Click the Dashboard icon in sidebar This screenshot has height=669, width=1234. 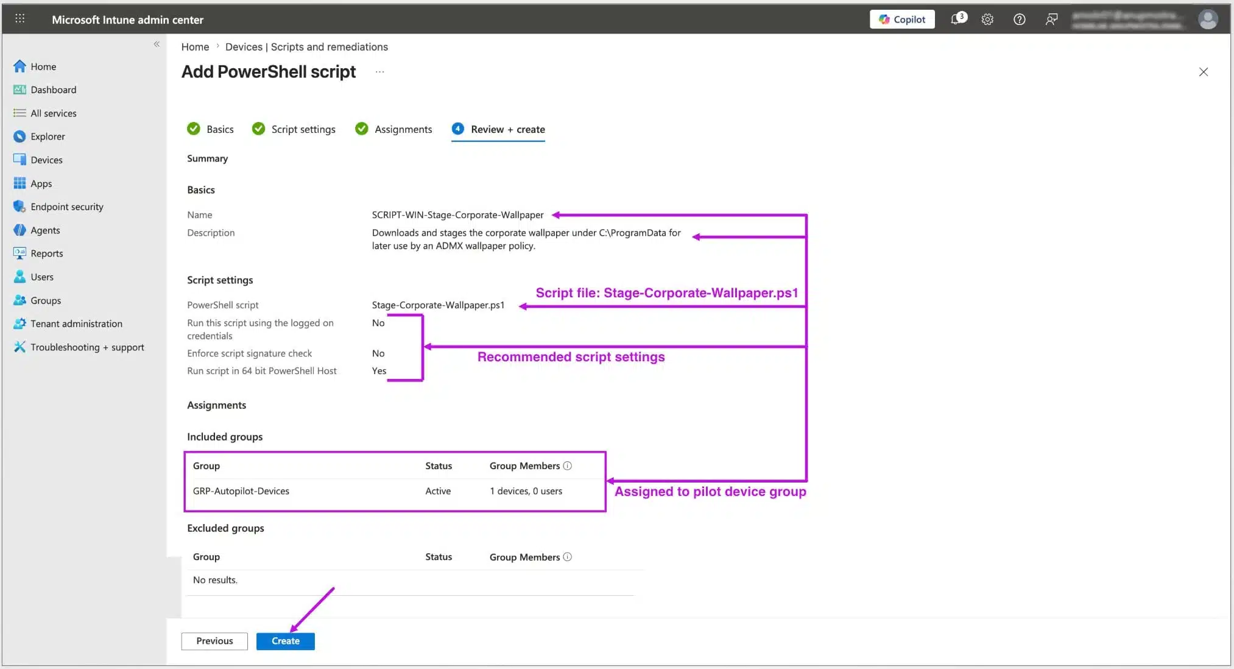coord(19,90)
